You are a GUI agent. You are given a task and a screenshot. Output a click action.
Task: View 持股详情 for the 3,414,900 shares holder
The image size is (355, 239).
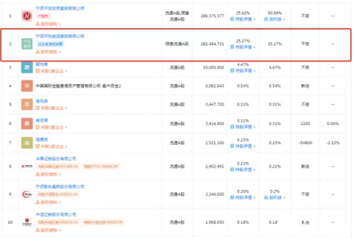[243, 127]
